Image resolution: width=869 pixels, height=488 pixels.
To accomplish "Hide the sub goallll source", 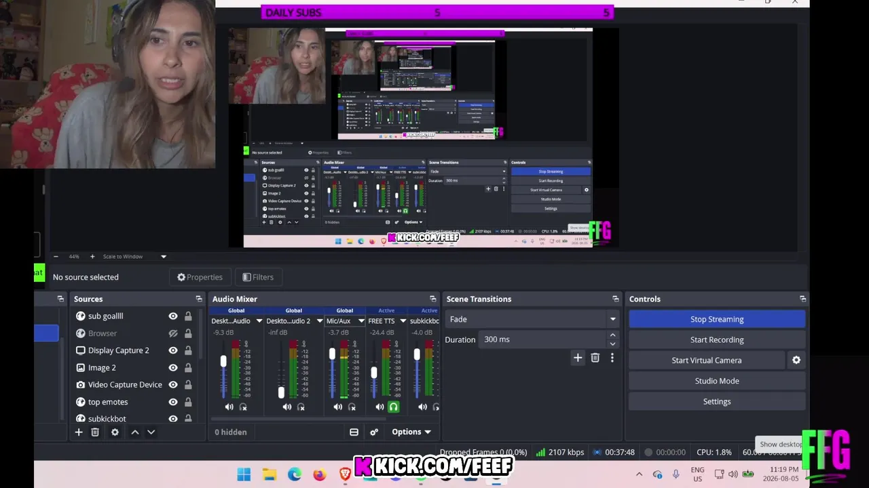I will point(173,316).
